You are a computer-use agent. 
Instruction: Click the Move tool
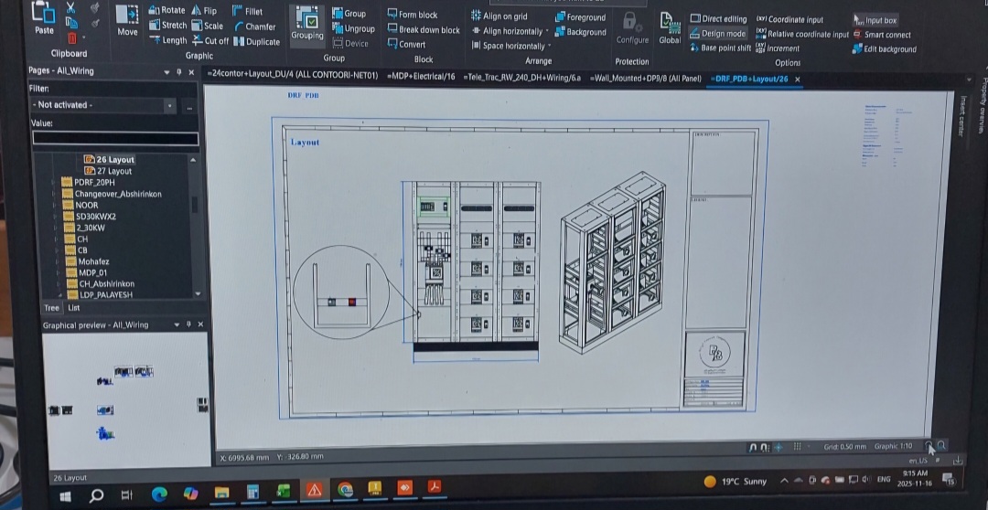127,21
